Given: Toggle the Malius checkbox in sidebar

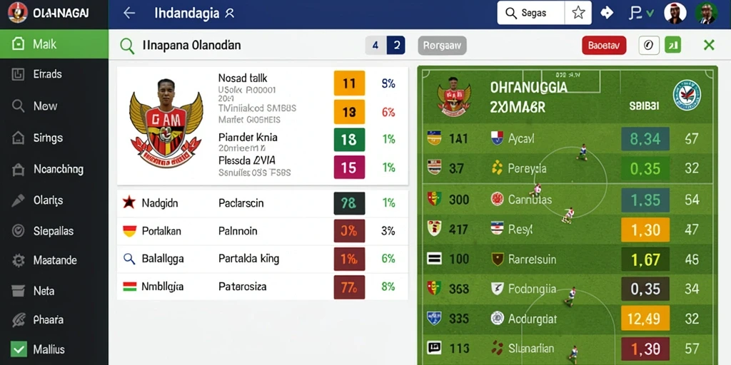Looking at the screenshot, I should point(18,349).
